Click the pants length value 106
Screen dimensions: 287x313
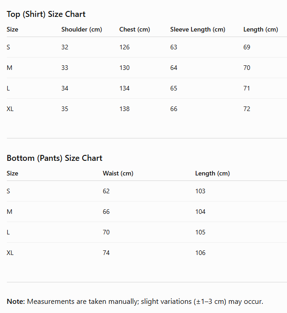point(200,253)
